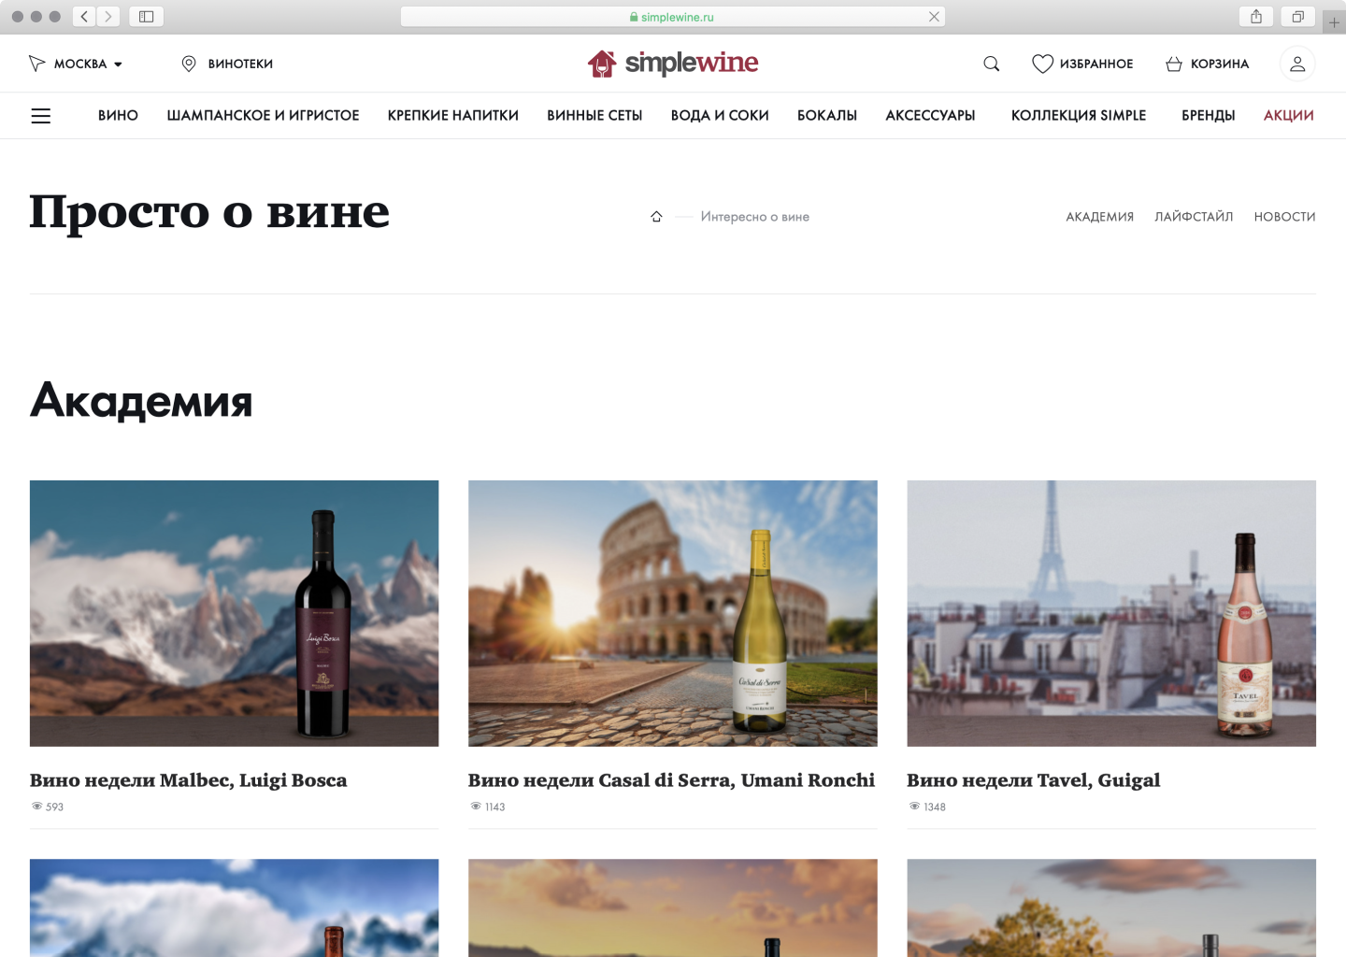This screenshot has width=1346, height=957.
Task: Toggle Safari sidebar button
Action: (x=147, y=17)
